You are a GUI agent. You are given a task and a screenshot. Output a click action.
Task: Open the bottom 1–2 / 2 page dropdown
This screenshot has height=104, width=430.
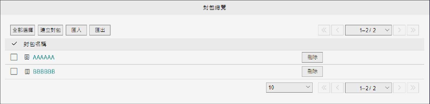click(x=368, y=88)
